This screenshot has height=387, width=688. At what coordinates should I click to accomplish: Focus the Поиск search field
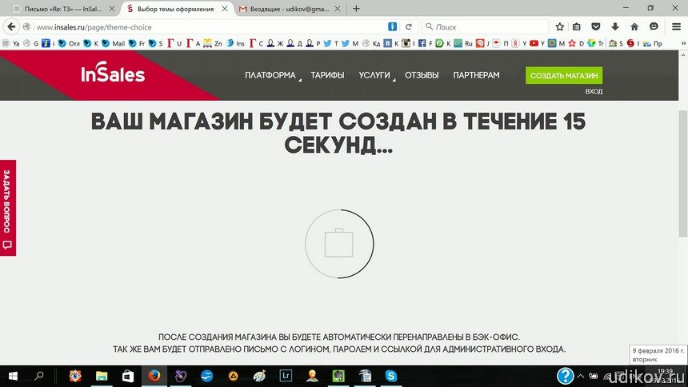pyautogui.click(x=484, y=26)
